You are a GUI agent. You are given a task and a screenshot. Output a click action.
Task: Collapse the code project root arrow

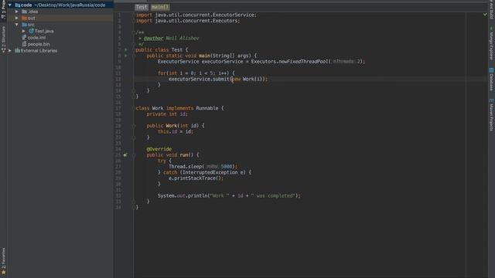click(10, 5)
